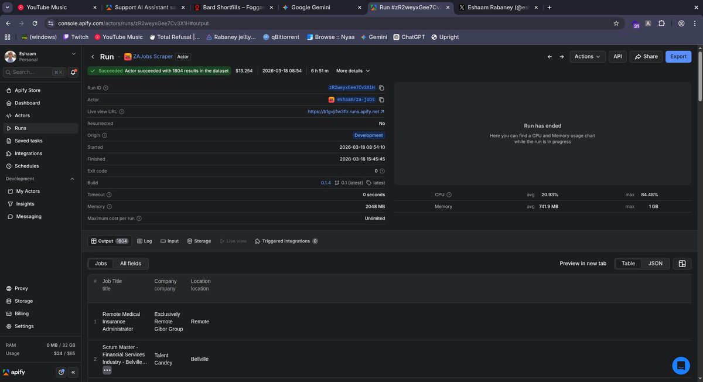Open My Actors under Development

[40, 191]
